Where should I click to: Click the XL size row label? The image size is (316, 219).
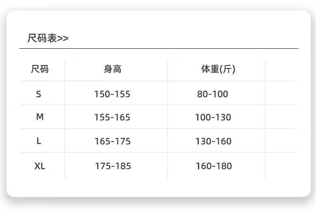tap(40, 166)
